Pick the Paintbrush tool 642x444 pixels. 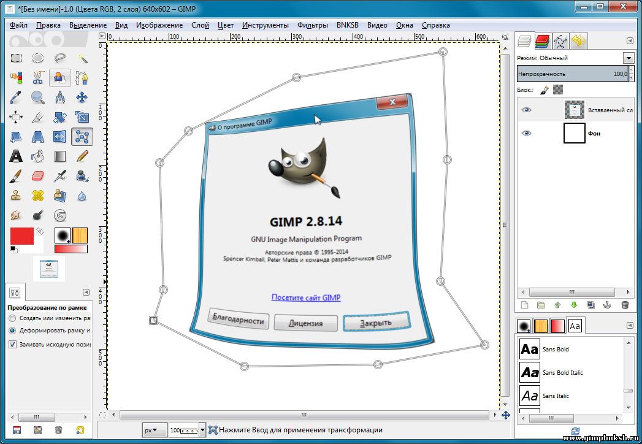click(16, 176)
